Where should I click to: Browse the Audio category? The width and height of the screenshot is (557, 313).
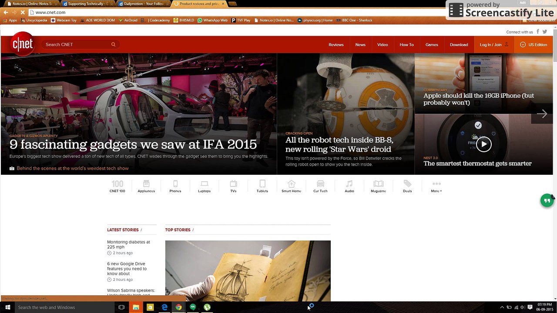tap(349, 186)
